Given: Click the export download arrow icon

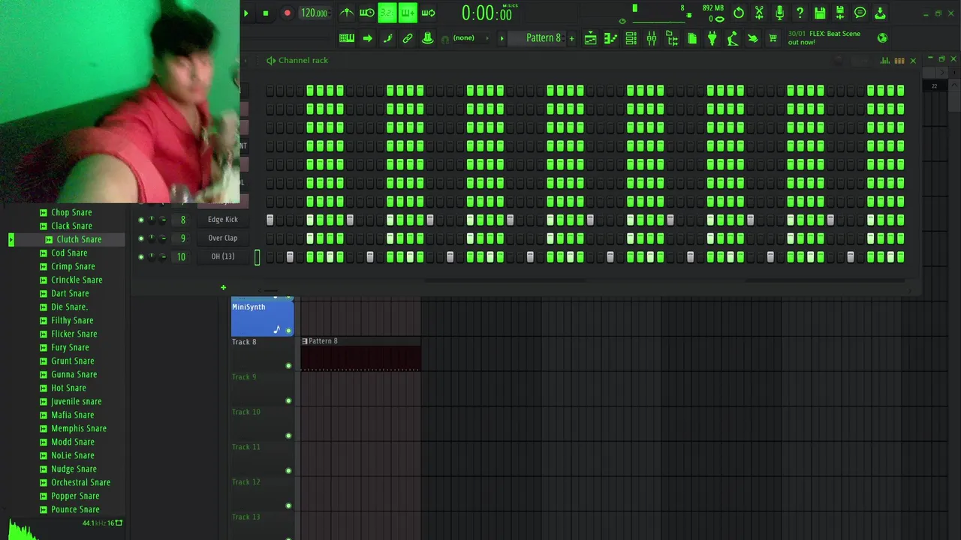Looking at the screenshot, I should coord(881,13).
